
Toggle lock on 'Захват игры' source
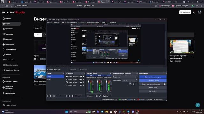pyautogui.click(x=84, y=85)
